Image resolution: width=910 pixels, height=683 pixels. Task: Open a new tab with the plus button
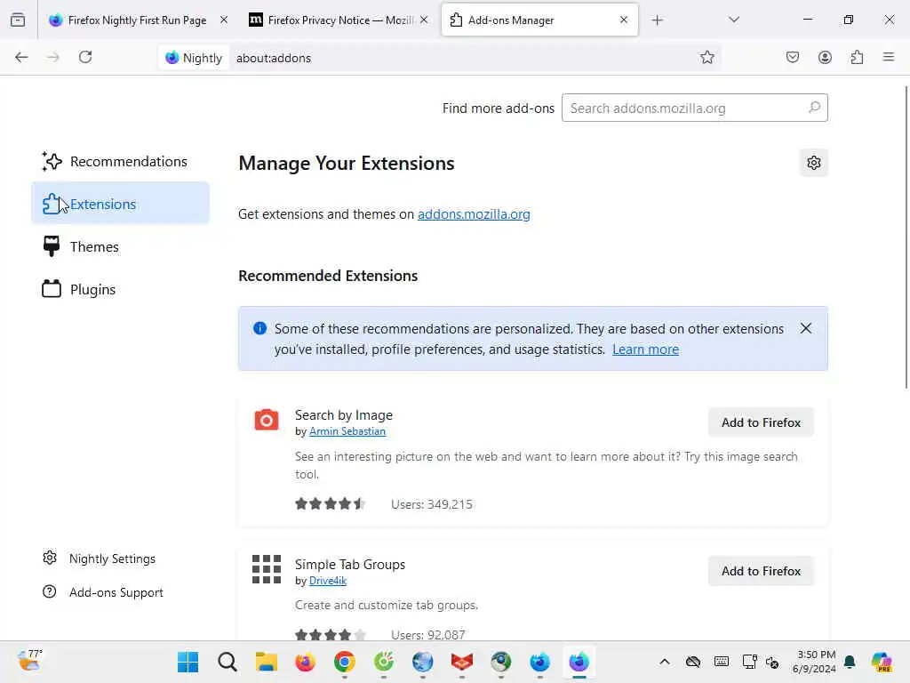[657, 20]
